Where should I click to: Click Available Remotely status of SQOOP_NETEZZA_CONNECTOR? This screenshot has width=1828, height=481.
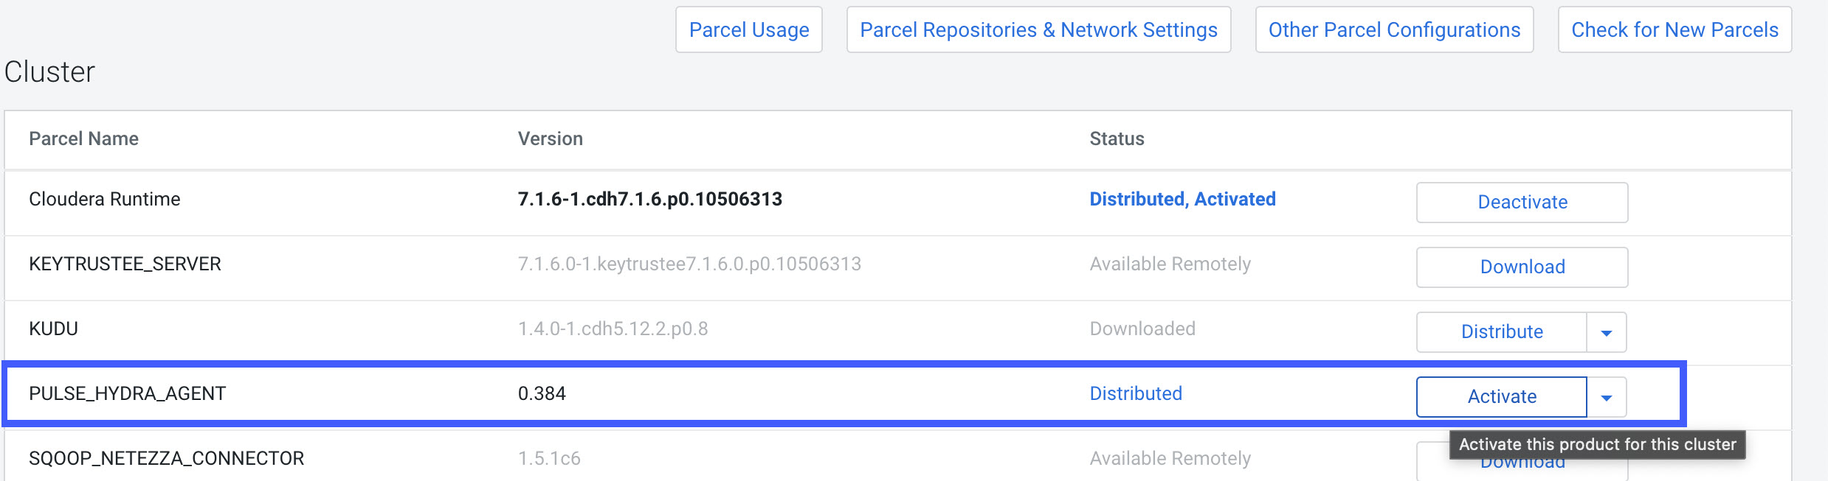(1170, 458)
